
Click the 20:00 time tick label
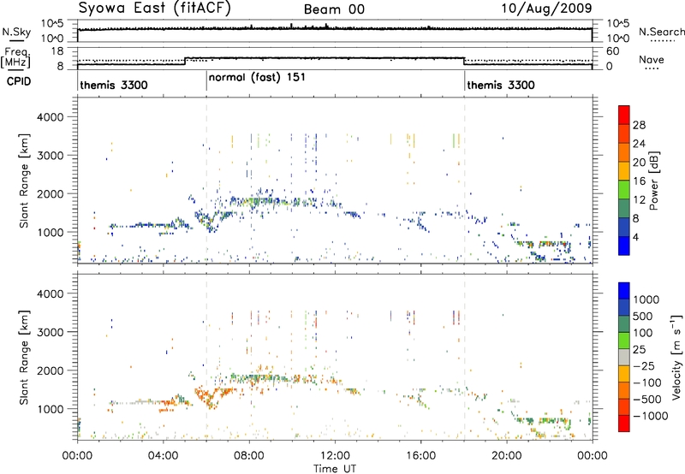(506, 456)
